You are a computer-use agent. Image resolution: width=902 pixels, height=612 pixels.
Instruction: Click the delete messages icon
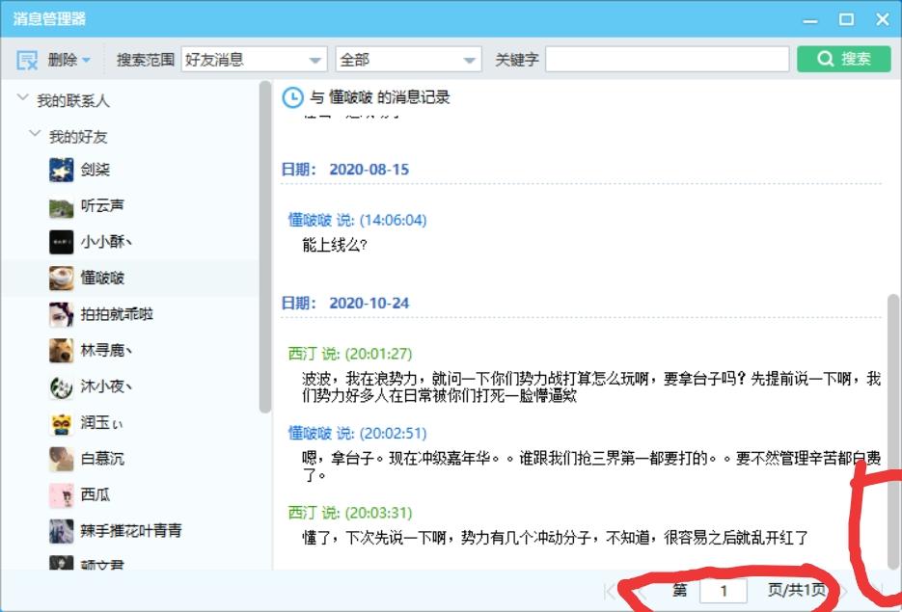coord(26,60)
